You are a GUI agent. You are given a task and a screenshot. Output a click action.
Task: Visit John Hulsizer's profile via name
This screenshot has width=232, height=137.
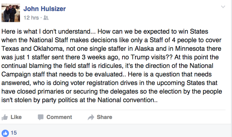pyautogui.click(x=44, y=9)
